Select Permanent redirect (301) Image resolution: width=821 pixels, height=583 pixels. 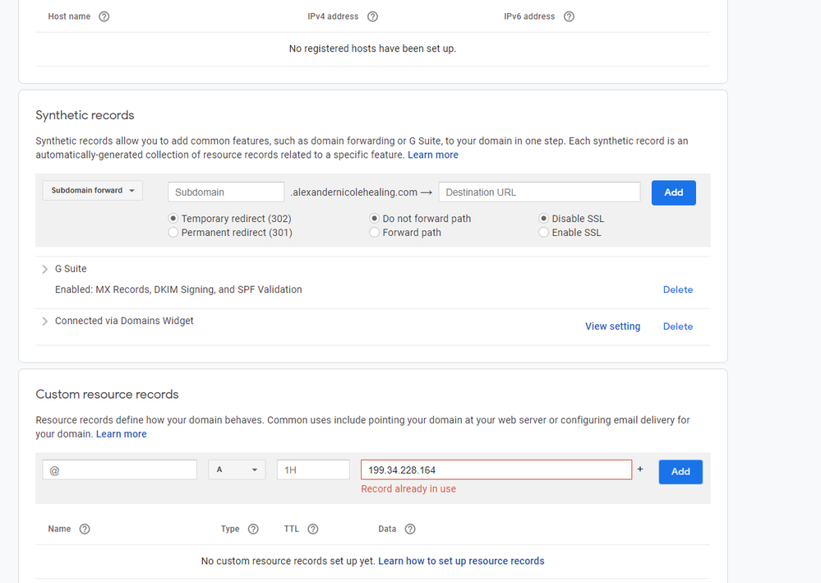point(173,233)
